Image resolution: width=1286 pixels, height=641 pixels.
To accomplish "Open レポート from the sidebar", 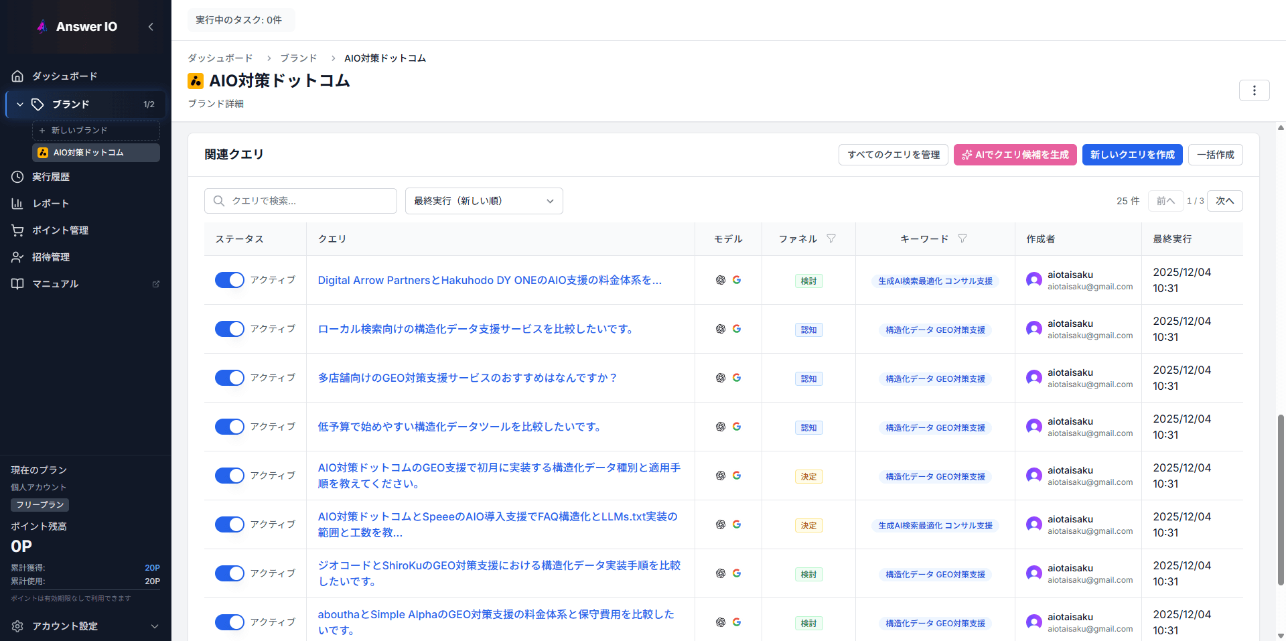I will coord(51,204).
